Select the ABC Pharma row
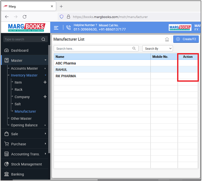 coord(126,63)
